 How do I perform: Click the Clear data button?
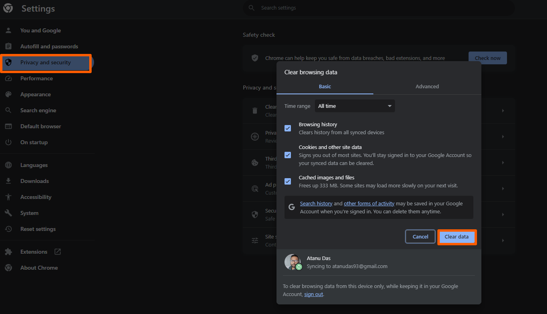[457, 237]
